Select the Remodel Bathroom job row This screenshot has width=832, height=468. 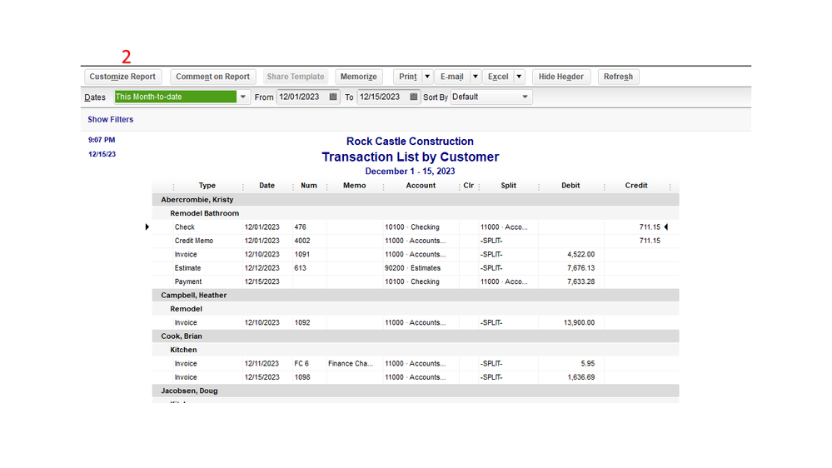click(416, 213)
